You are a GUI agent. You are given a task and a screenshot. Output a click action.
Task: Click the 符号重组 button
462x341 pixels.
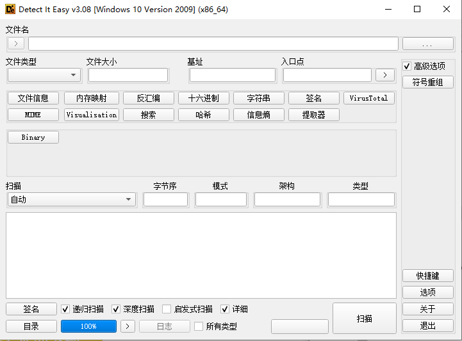(427, 82)
